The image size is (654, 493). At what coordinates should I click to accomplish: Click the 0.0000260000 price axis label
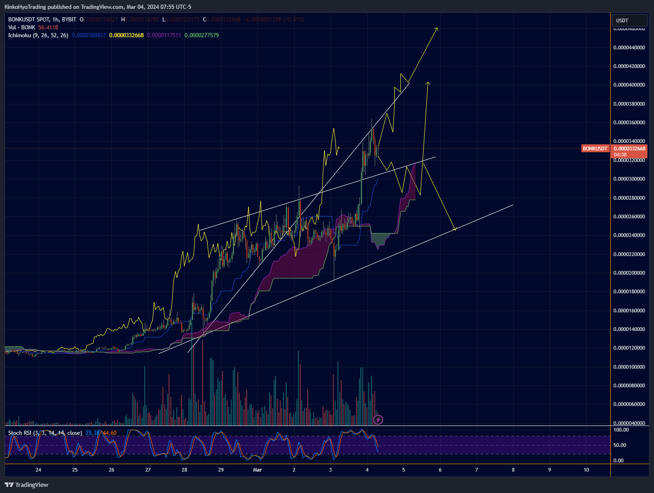coord(629,216)
